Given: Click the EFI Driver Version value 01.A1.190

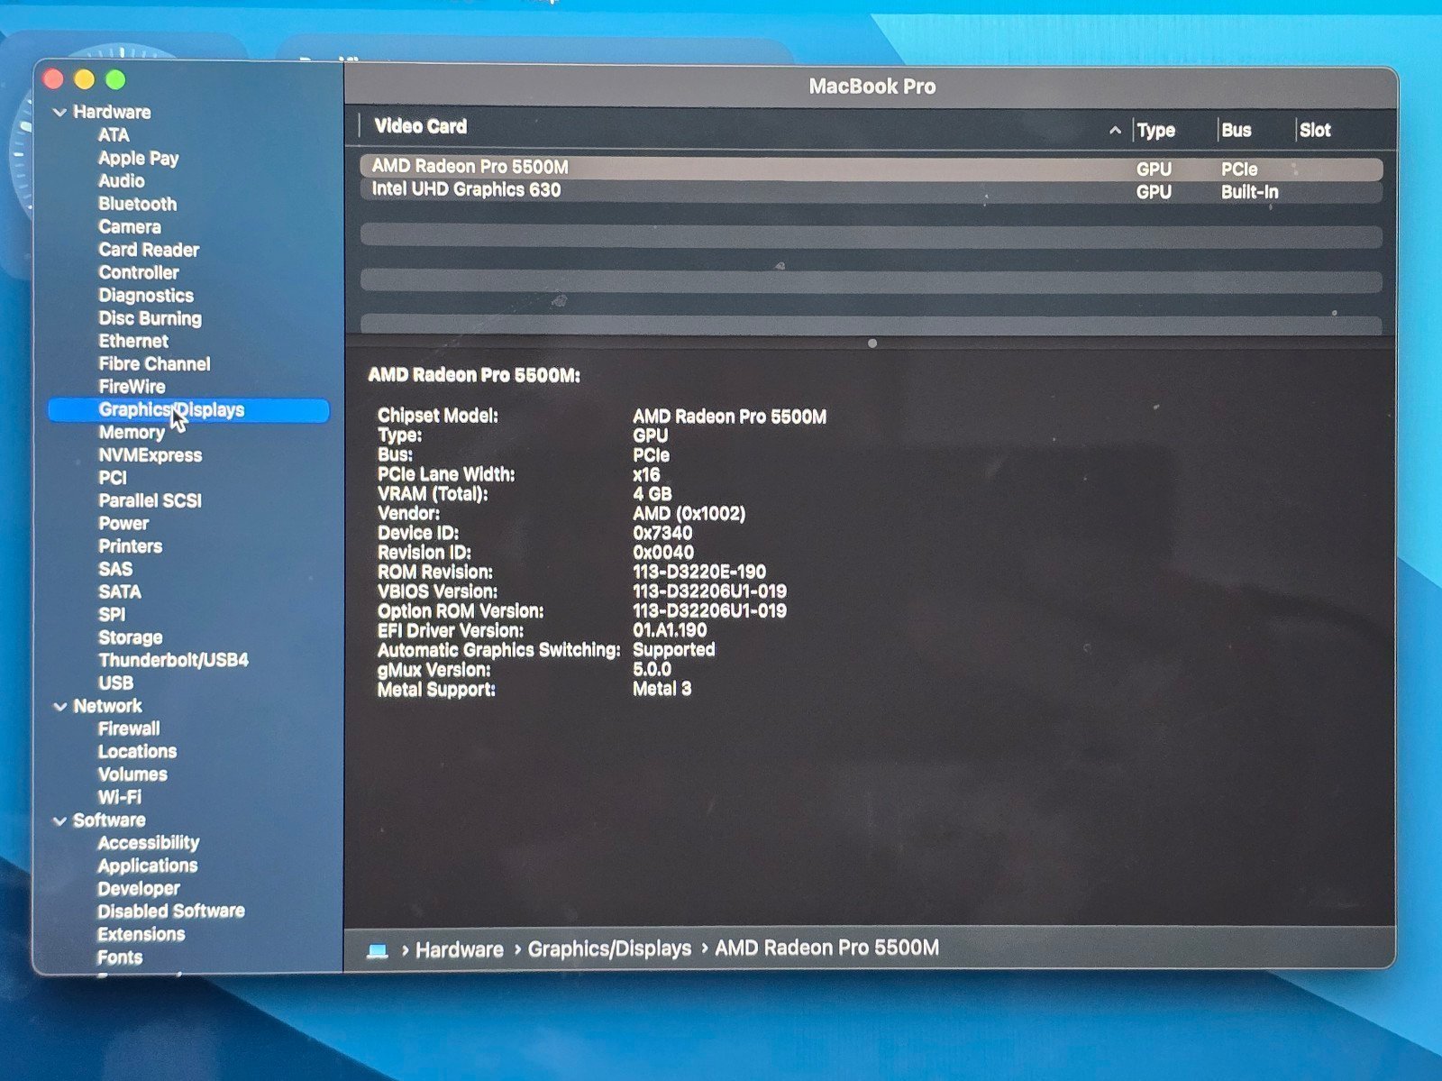Looking at the screenshot, I should tap(670, 631).
